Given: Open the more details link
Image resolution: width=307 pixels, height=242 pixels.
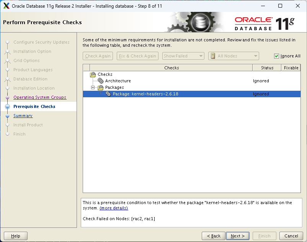Looking at the screenshot, I should click(x=114, y=208).
